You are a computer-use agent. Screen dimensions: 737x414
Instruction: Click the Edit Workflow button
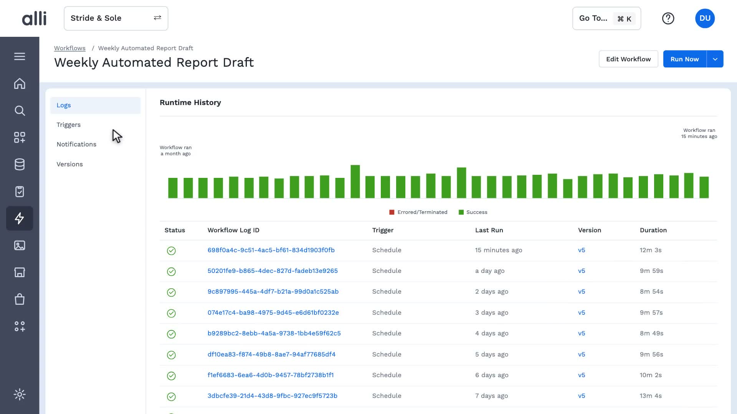pos(628,59)
